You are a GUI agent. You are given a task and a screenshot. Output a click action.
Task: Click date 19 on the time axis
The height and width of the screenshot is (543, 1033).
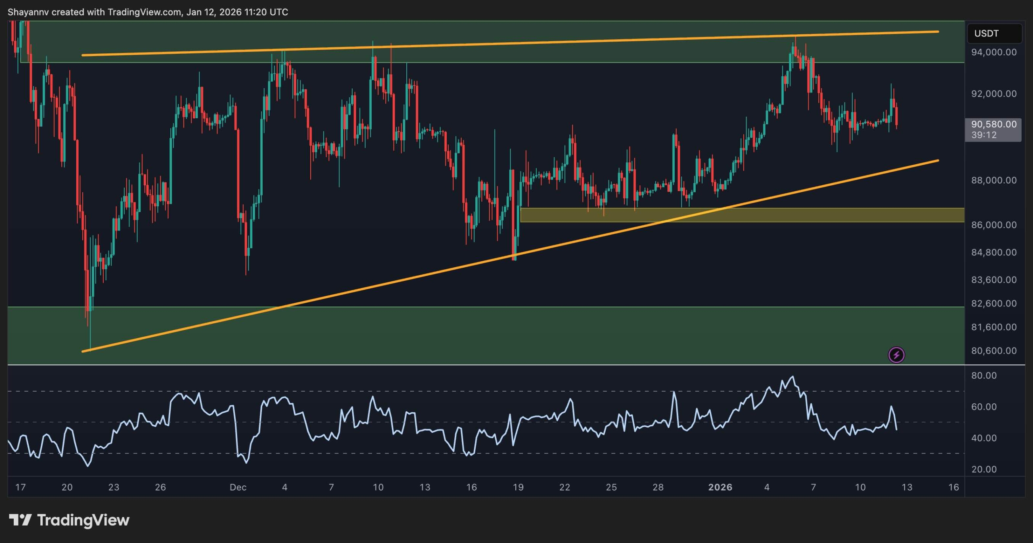point(518,487)
